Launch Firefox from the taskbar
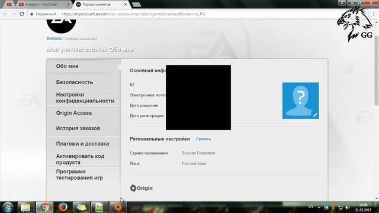The width and height of the screenshot is (379, 213). coord(63,207)
